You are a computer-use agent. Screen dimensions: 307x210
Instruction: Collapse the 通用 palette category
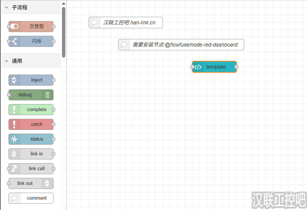click(x=7, y=61)
